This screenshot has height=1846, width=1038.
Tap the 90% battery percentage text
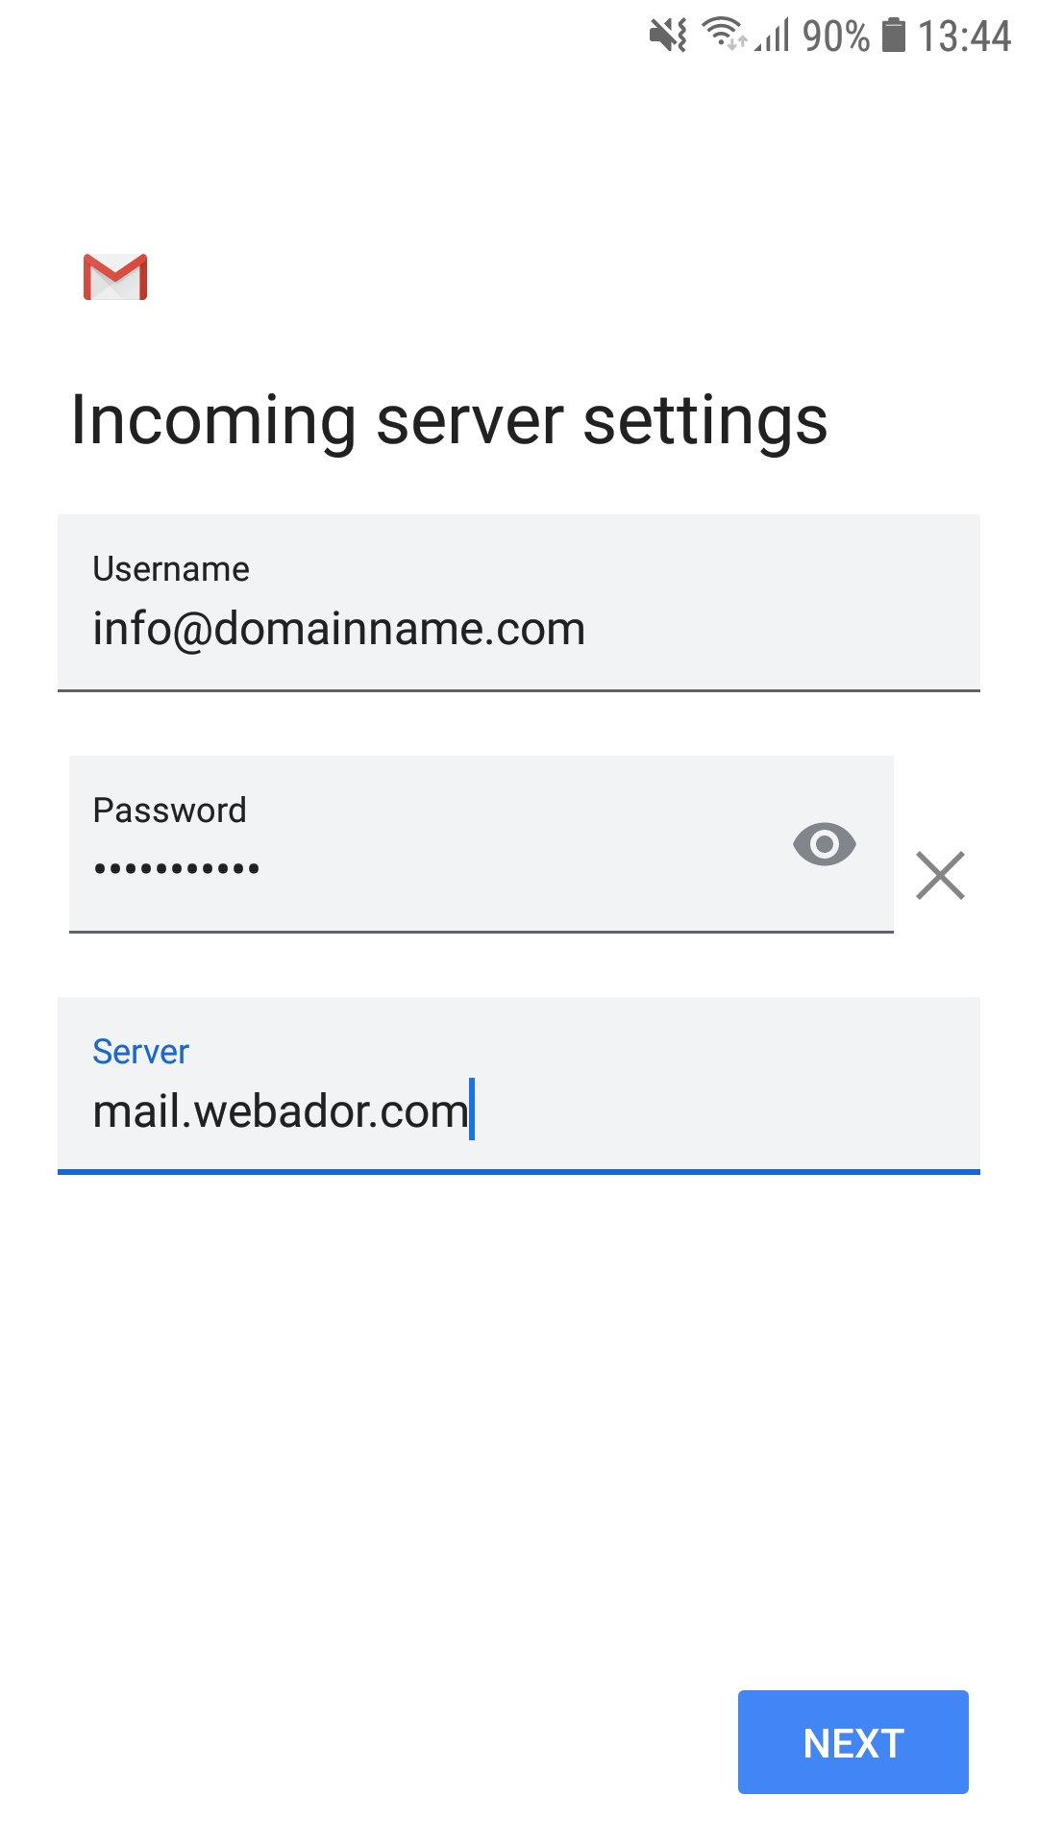pyautogui.click(x=836, y=37)
